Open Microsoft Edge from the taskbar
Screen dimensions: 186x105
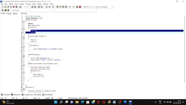(x=83, y=102)
